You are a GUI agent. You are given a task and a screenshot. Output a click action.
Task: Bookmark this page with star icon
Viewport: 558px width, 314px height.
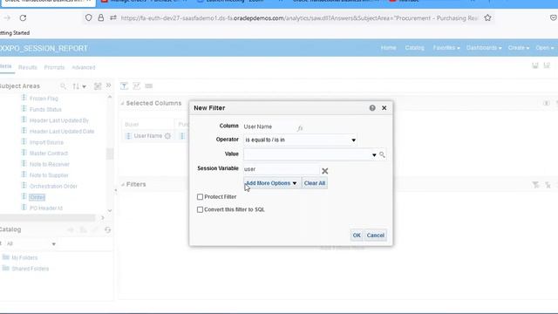click(x=487, y=17)
